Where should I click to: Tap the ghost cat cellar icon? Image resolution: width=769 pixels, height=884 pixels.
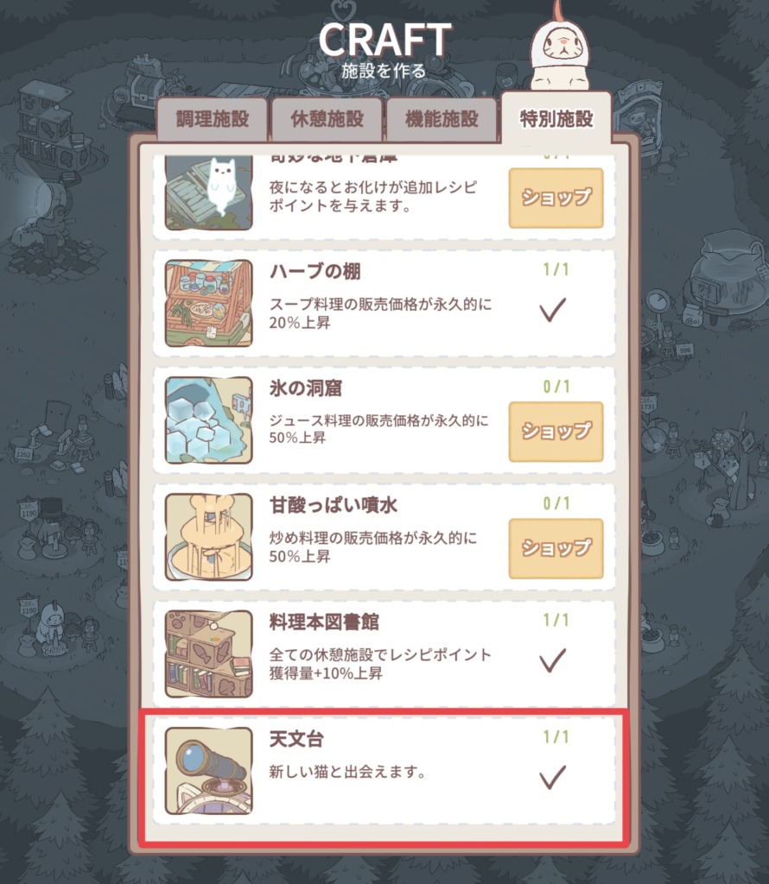(209, 193)
